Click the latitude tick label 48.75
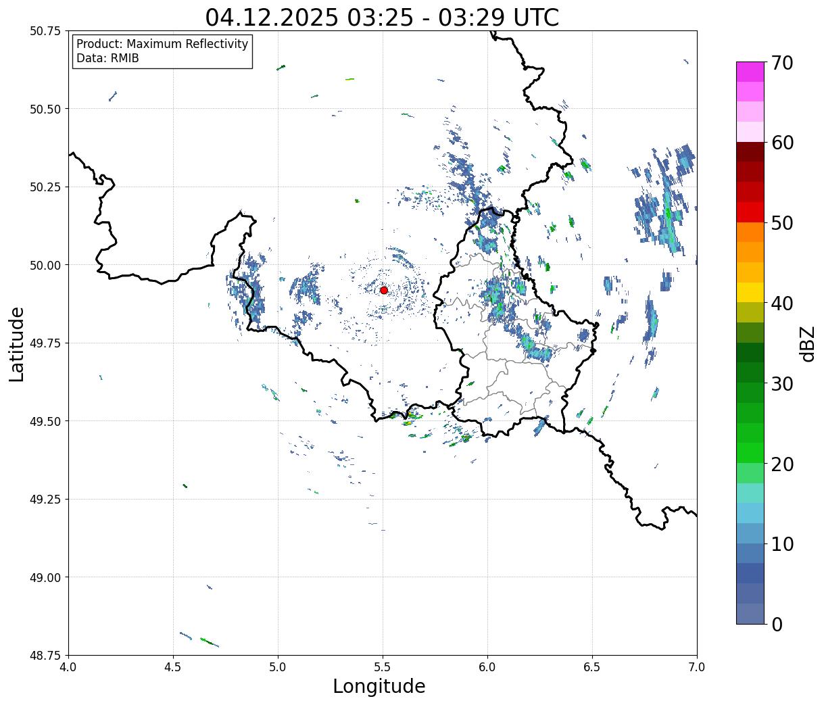 pyautogui.click(x=45, y=656)
